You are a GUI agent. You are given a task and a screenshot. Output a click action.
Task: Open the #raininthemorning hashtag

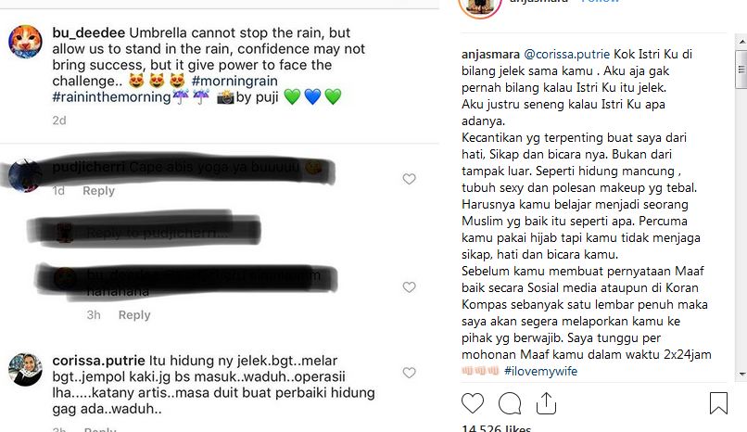click(x=111, y=97)
